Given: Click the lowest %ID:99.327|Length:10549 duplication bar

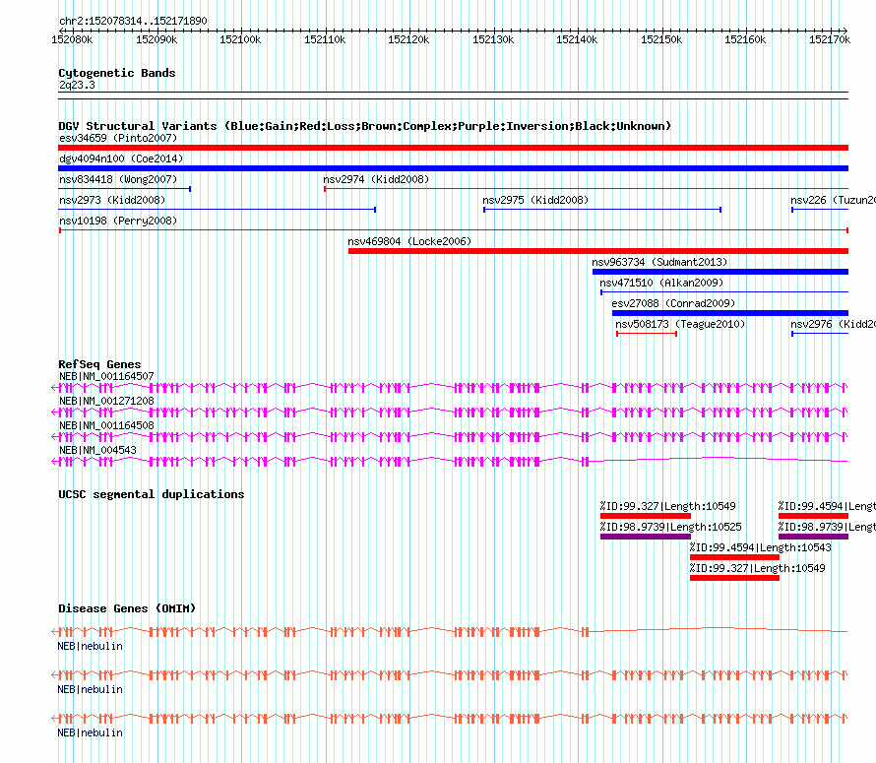Looking at the screenshot, I should click(x=734, y=578).
